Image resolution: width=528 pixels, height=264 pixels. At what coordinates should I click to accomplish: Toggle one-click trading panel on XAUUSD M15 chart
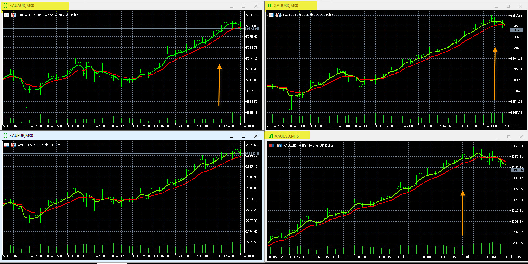click(x=271, y=145)
